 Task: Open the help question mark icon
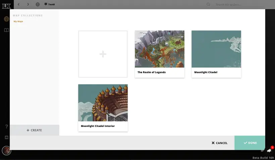click(x=6, y=127)
